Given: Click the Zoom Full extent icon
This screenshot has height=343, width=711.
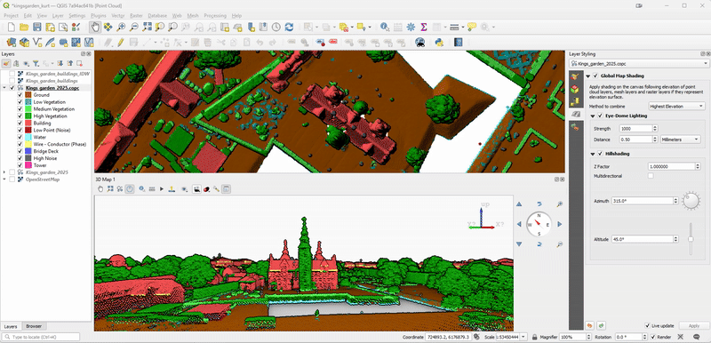Looking at the screenshot, I should click(147, 28).
